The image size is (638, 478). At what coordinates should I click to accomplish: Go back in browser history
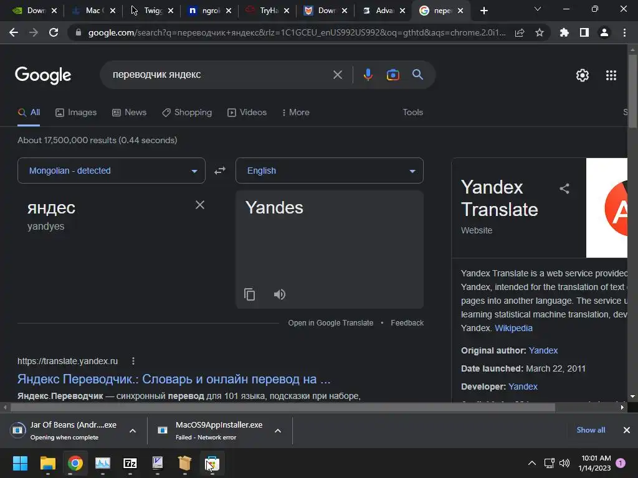[14, 32]
